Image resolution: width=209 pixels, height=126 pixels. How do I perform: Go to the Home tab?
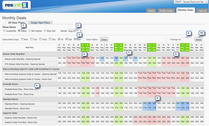click(x=151, y=11)
